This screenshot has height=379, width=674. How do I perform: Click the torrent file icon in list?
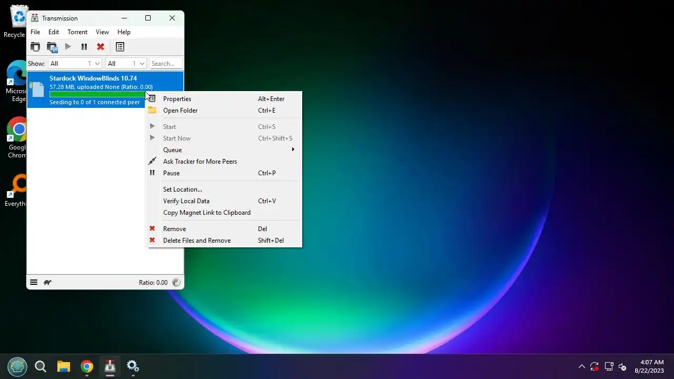(37, 89)
